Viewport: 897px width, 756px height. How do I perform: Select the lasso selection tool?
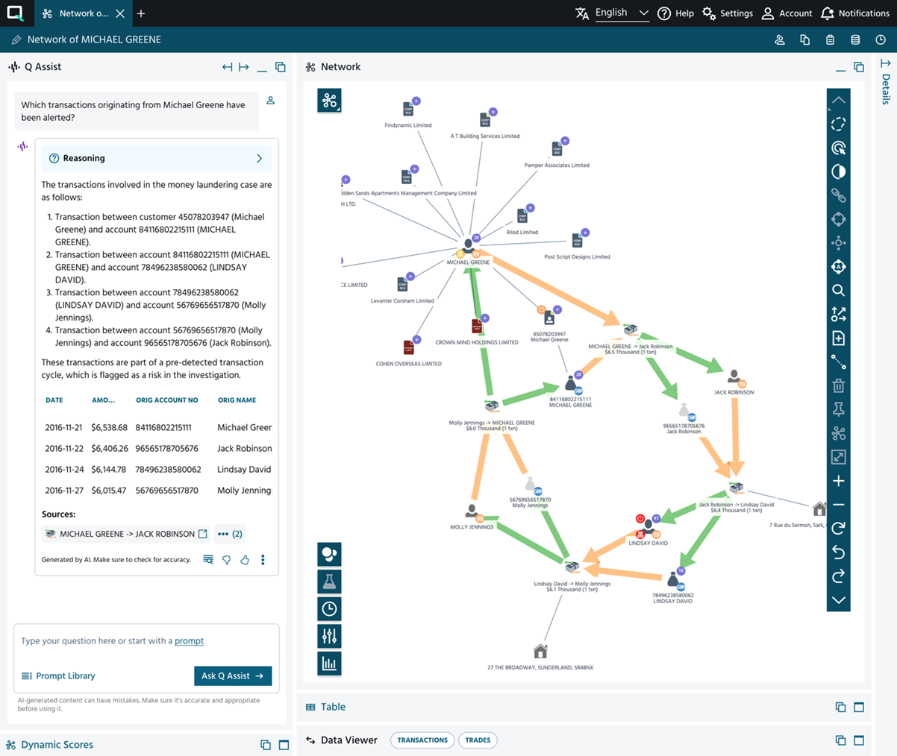(x=838, y=125)
